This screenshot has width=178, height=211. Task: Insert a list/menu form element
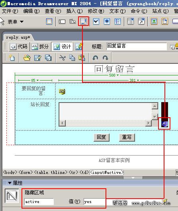coord(131,22)
